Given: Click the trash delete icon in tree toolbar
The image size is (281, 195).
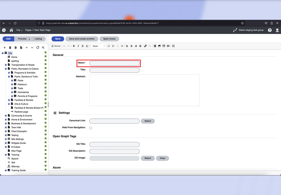Looking at the screenshot, I should tap(10, 48).
